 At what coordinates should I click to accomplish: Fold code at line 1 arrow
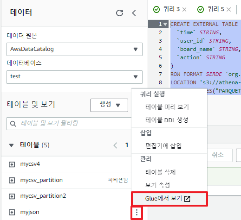165,24
